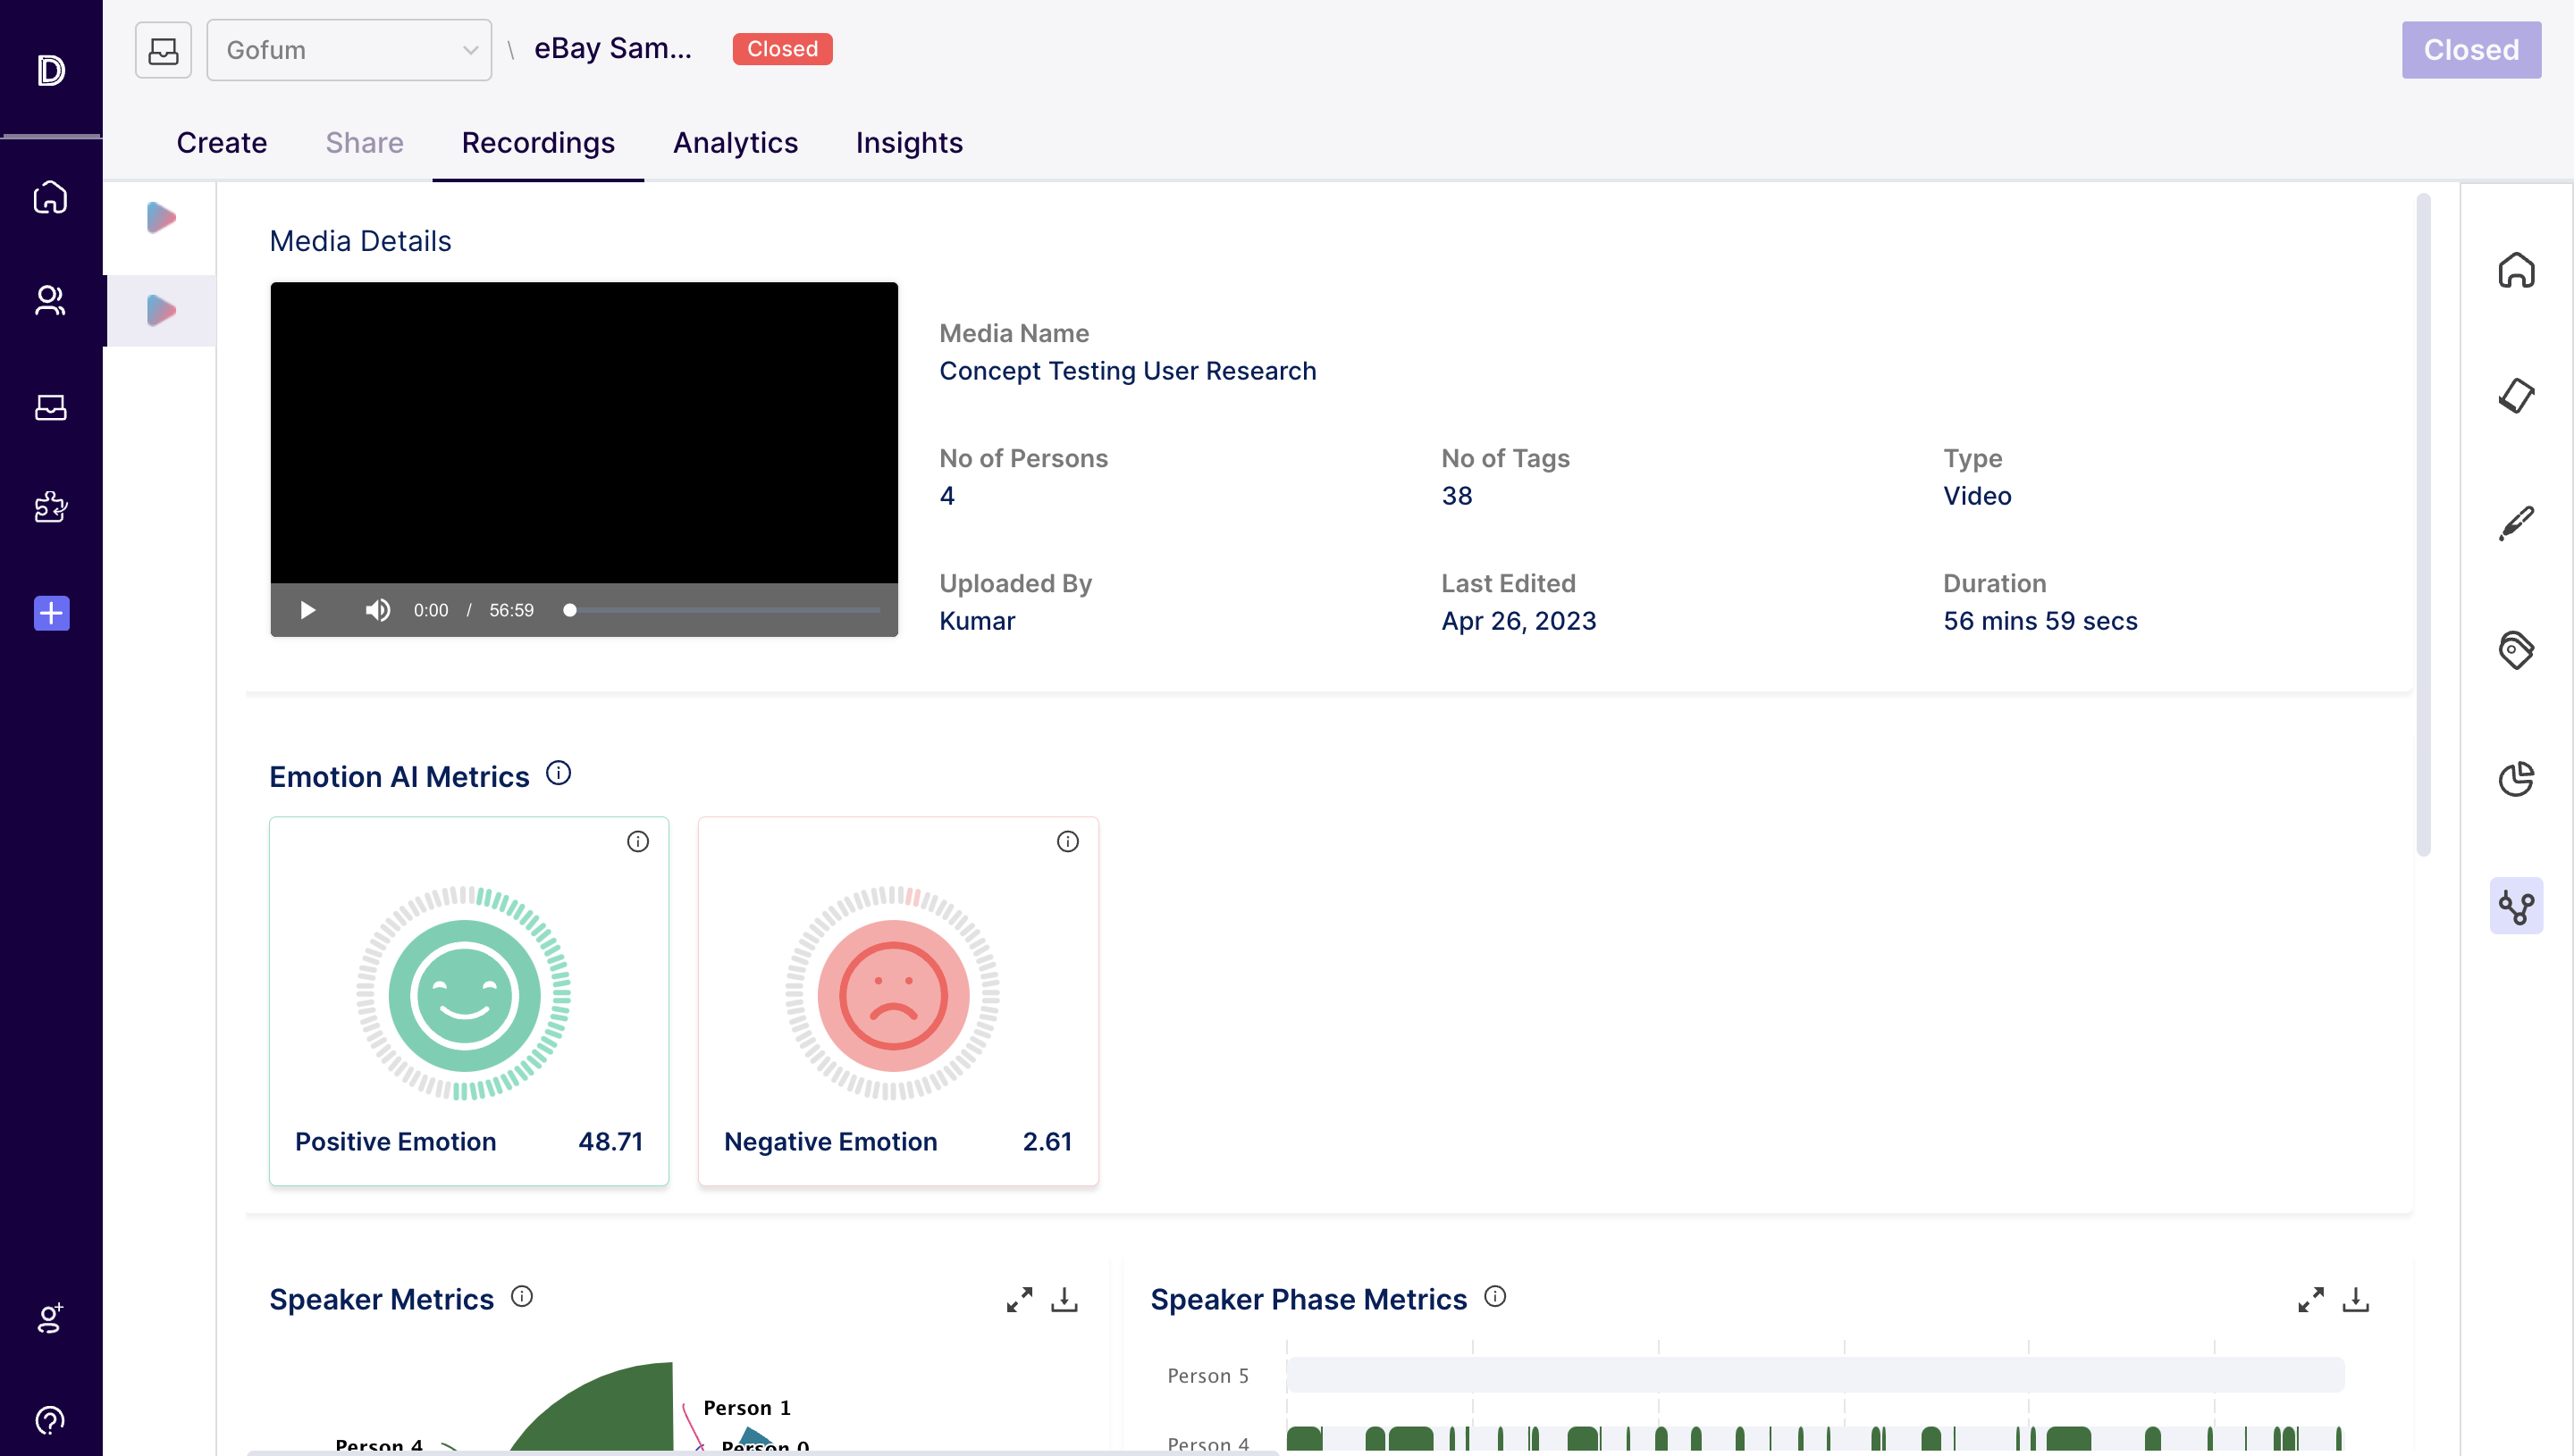Open the home icon in left sidebar
The width and height of the screenshot is (2574, 1456).
point(50,197)
